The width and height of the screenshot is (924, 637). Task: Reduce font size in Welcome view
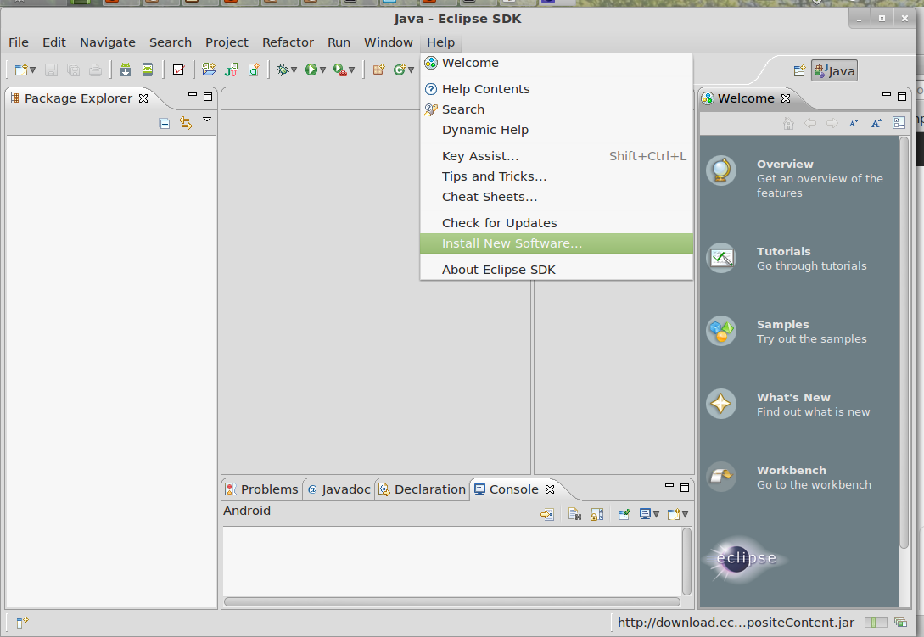[x=854, y=123]
